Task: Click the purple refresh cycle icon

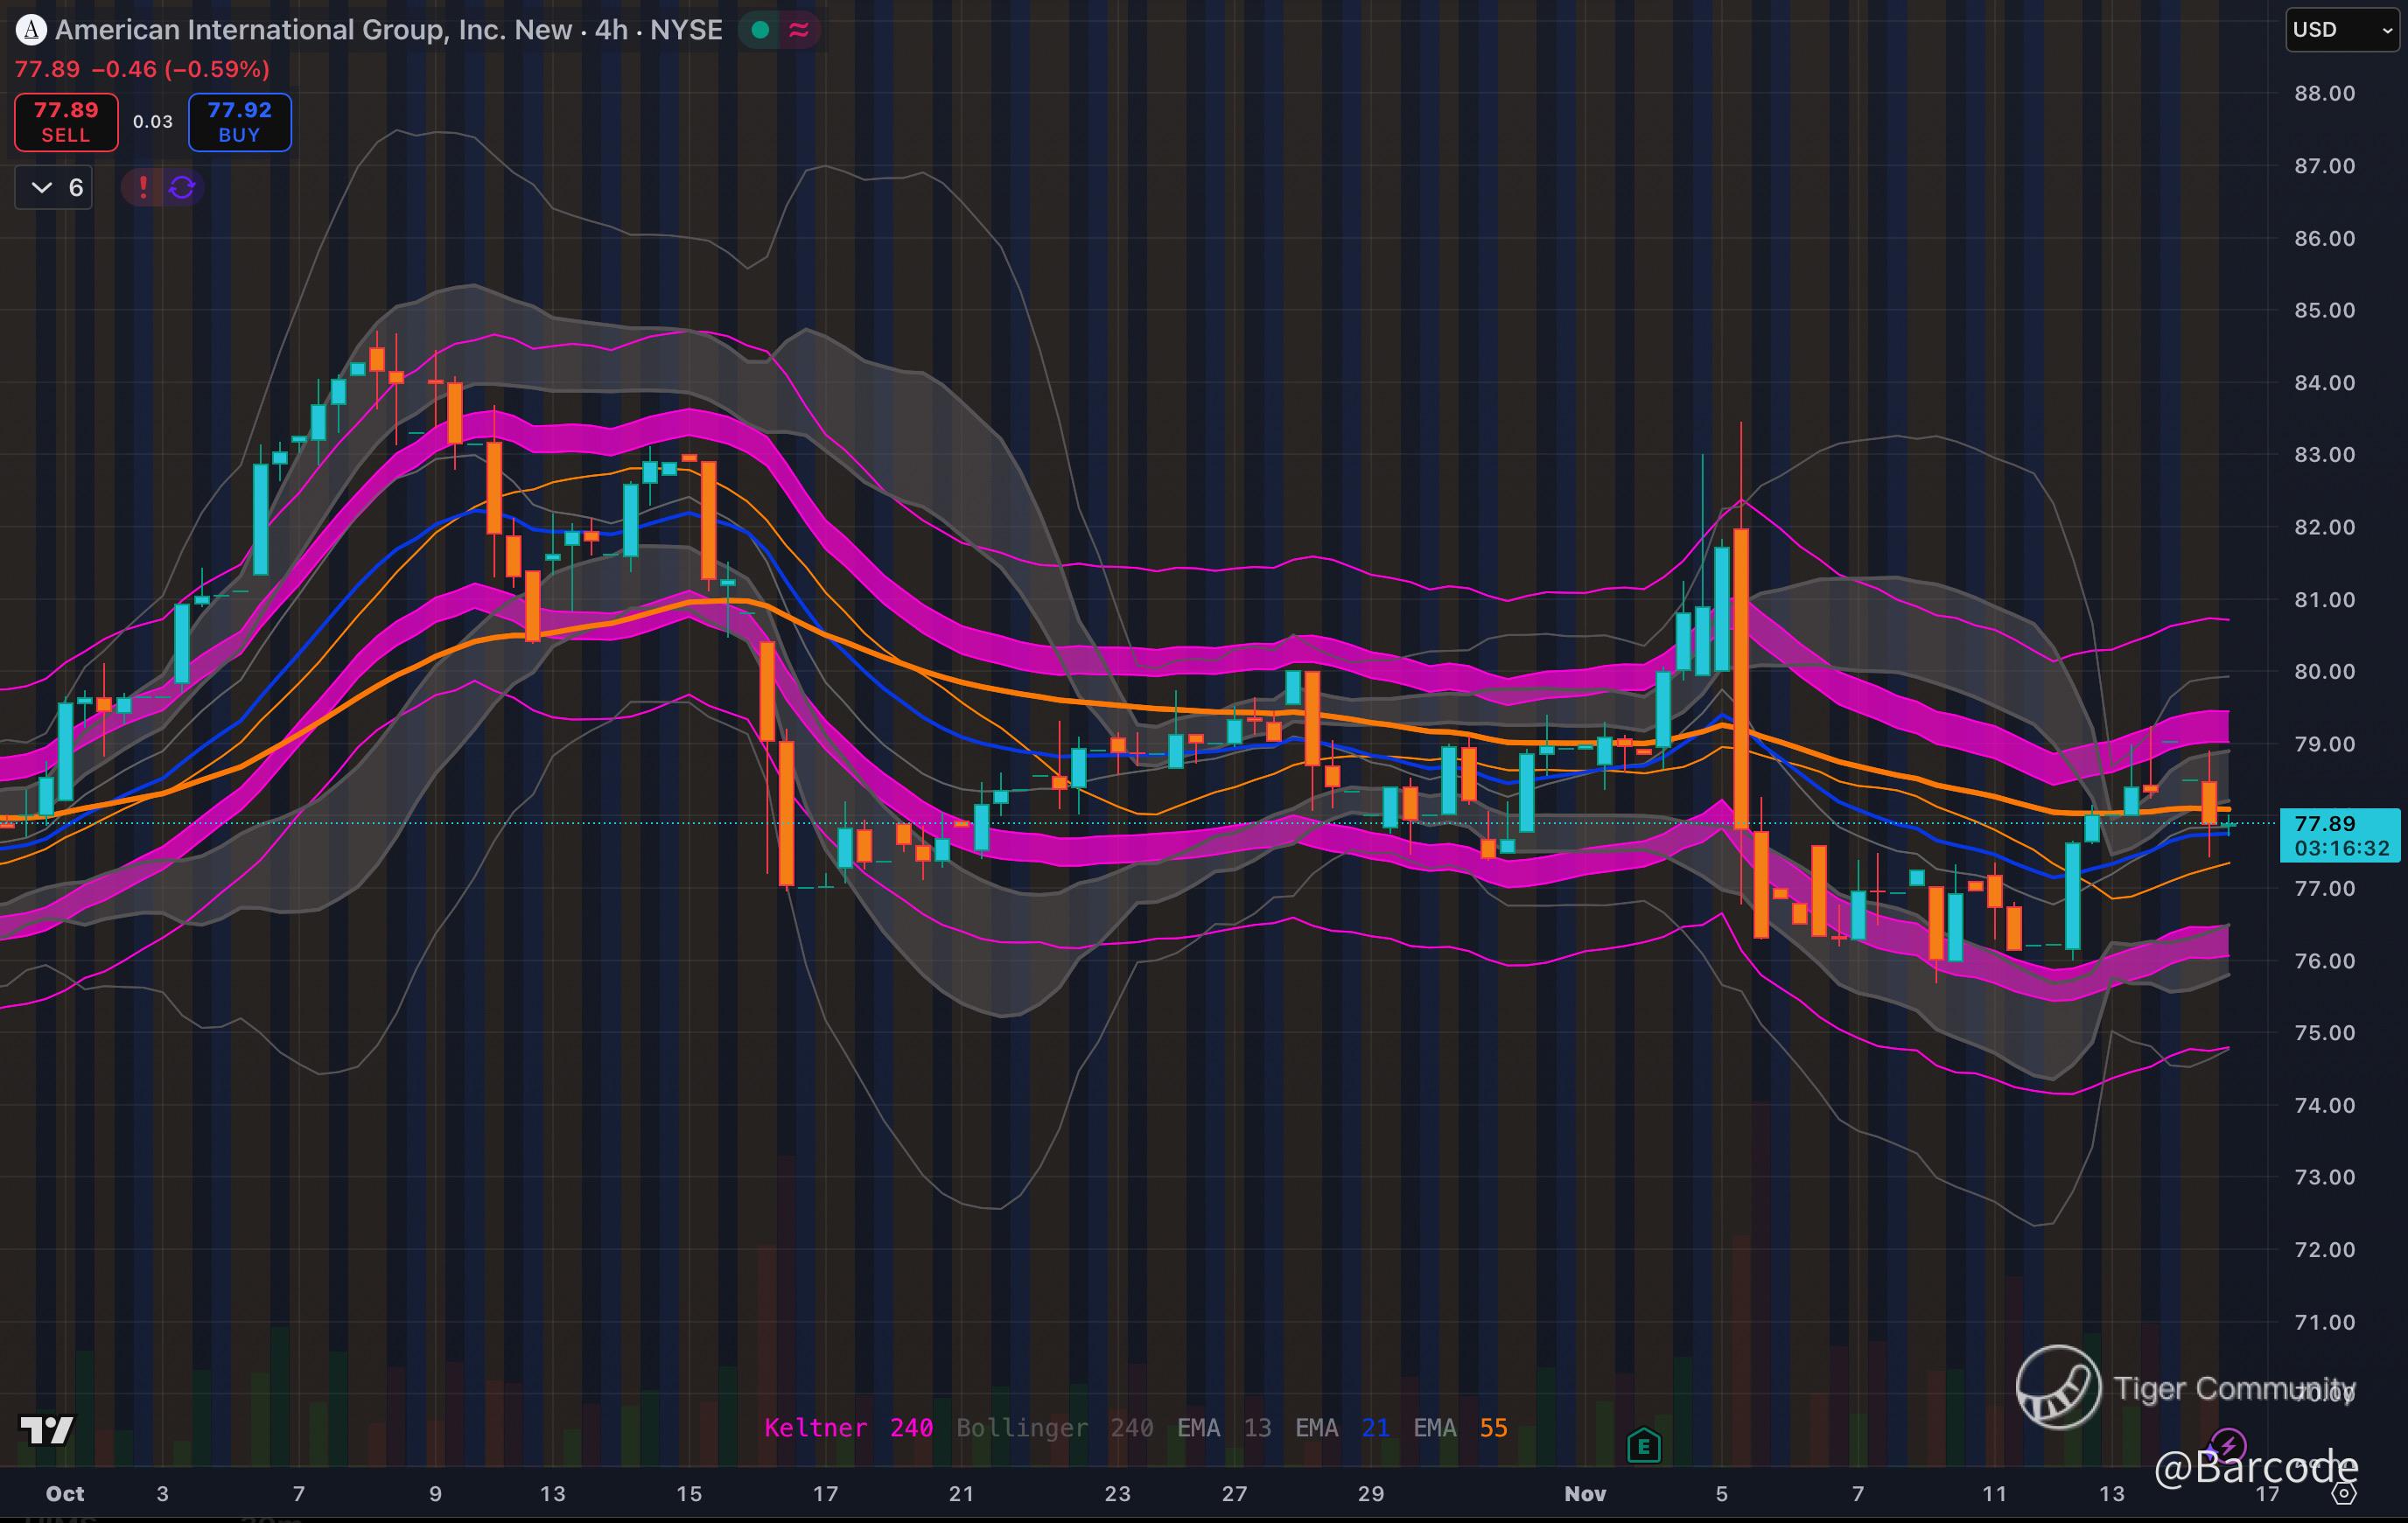Action: (182, 187)
